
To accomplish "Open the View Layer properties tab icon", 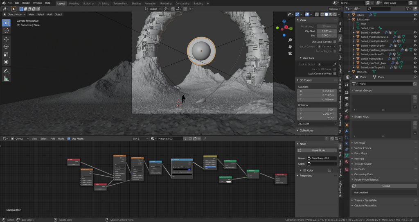I will [347, 105].
